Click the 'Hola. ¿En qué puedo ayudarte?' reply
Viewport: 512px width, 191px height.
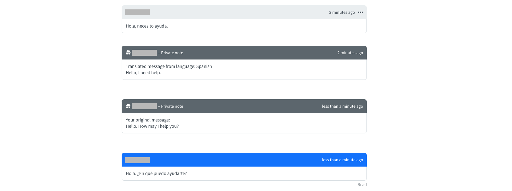156,173
